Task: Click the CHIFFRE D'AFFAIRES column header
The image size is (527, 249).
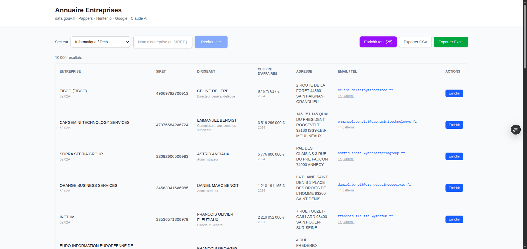Action: click(x=267, y=71)
